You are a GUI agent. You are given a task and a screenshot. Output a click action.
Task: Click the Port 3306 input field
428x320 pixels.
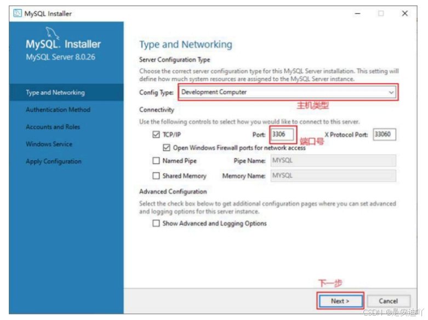[283, 134]
